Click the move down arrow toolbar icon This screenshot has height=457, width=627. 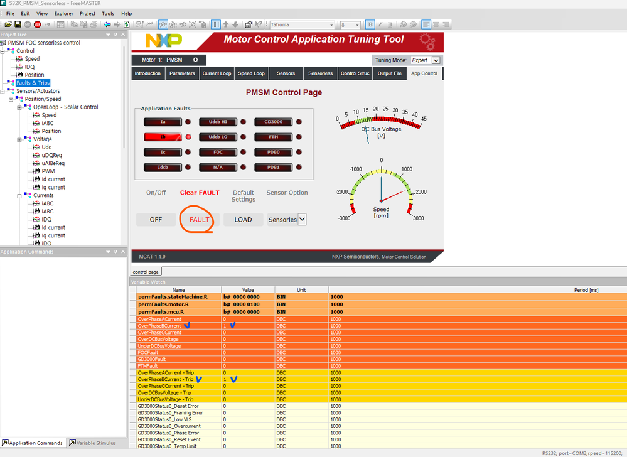click(x=235, y=24)
